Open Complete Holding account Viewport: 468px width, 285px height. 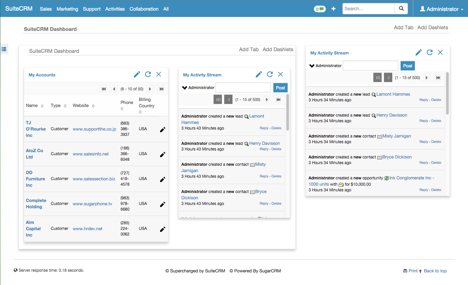click(36, 204)
